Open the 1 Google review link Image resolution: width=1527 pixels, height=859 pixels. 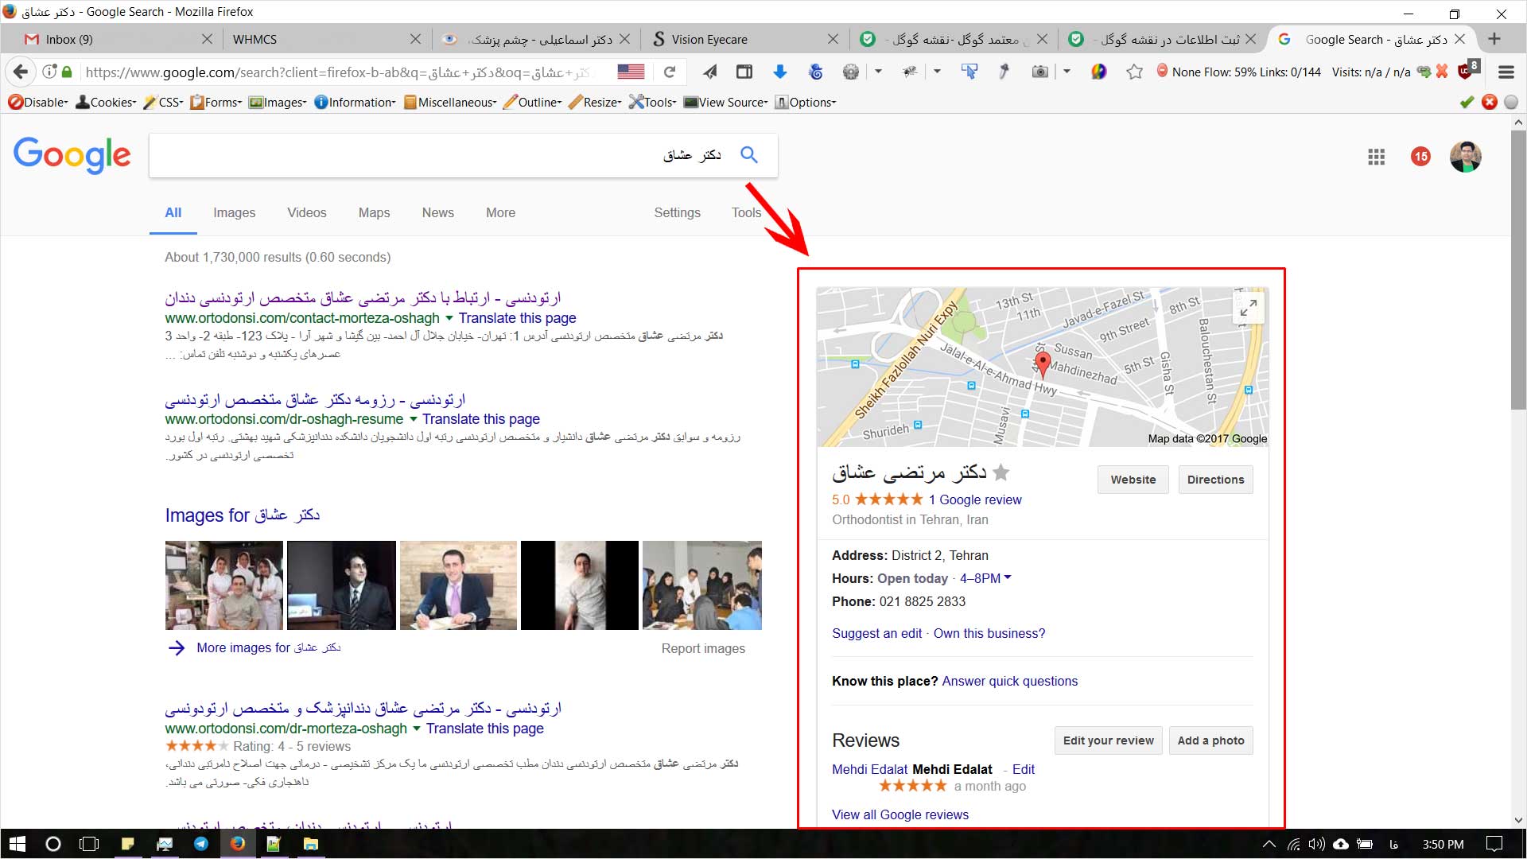(975, 499)
